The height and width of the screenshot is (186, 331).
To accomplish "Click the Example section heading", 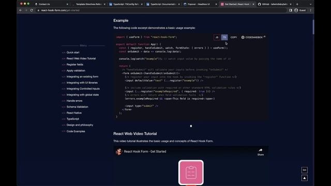I will (121, 21).
